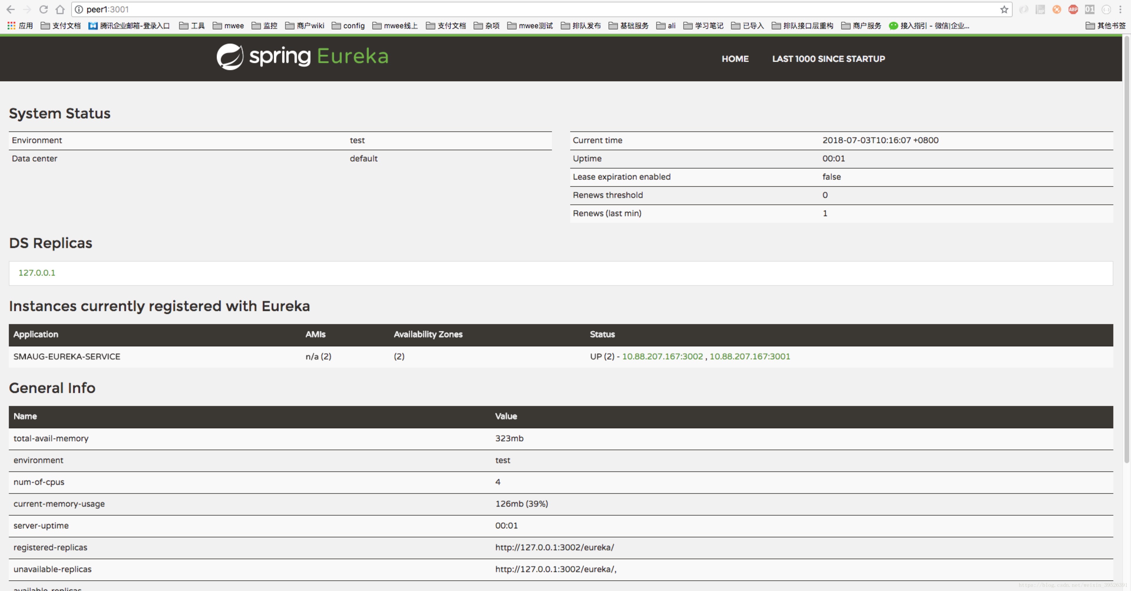Select the Current time value 2018-07-03T10:16:07
1131x591 pixels.
click(880, 140)
